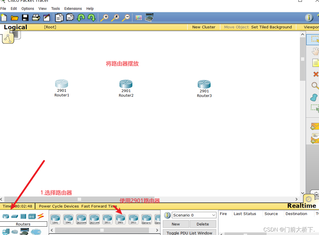Open the Edit menu
The height and width of the screenshot is (235, 319).
click(x=14, y=9)
